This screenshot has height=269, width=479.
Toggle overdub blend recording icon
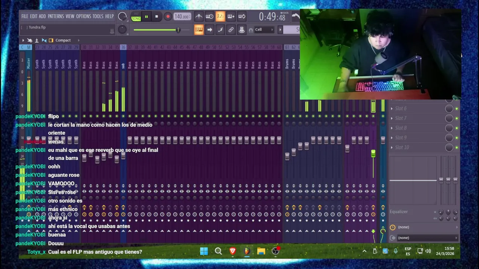point(231,16)
